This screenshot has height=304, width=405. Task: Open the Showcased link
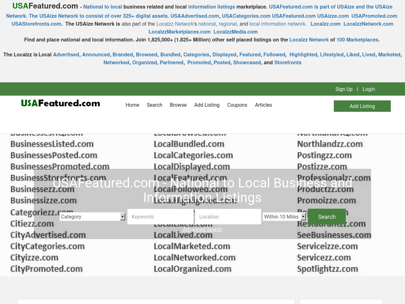[x=247, y=62]
